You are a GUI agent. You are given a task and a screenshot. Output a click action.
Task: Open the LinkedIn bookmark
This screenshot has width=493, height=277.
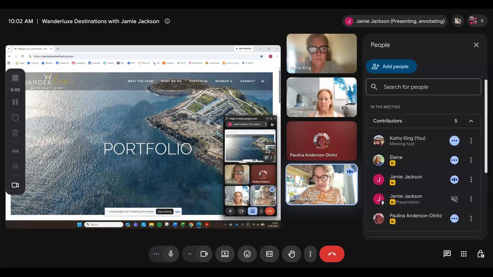point(94,63)
